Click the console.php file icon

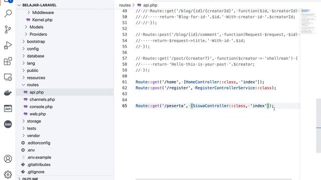26,106
